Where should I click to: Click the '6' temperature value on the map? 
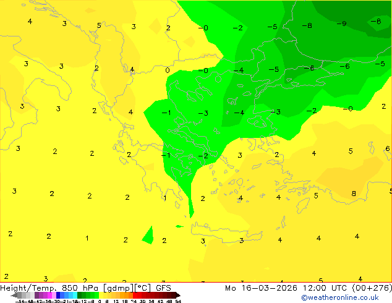388,148
